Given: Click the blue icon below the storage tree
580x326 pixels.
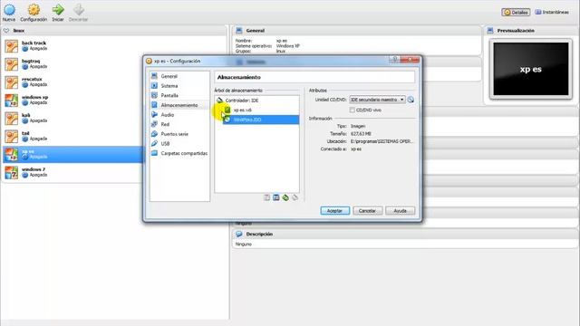Looking at the screenshot, I should click(x=275, y=197).
